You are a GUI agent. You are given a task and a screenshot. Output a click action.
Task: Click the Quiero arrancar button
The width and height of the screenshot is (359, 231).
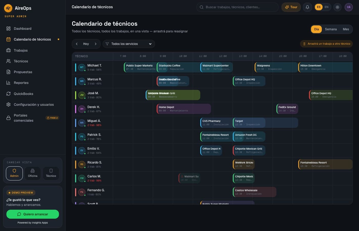point(33,214)
